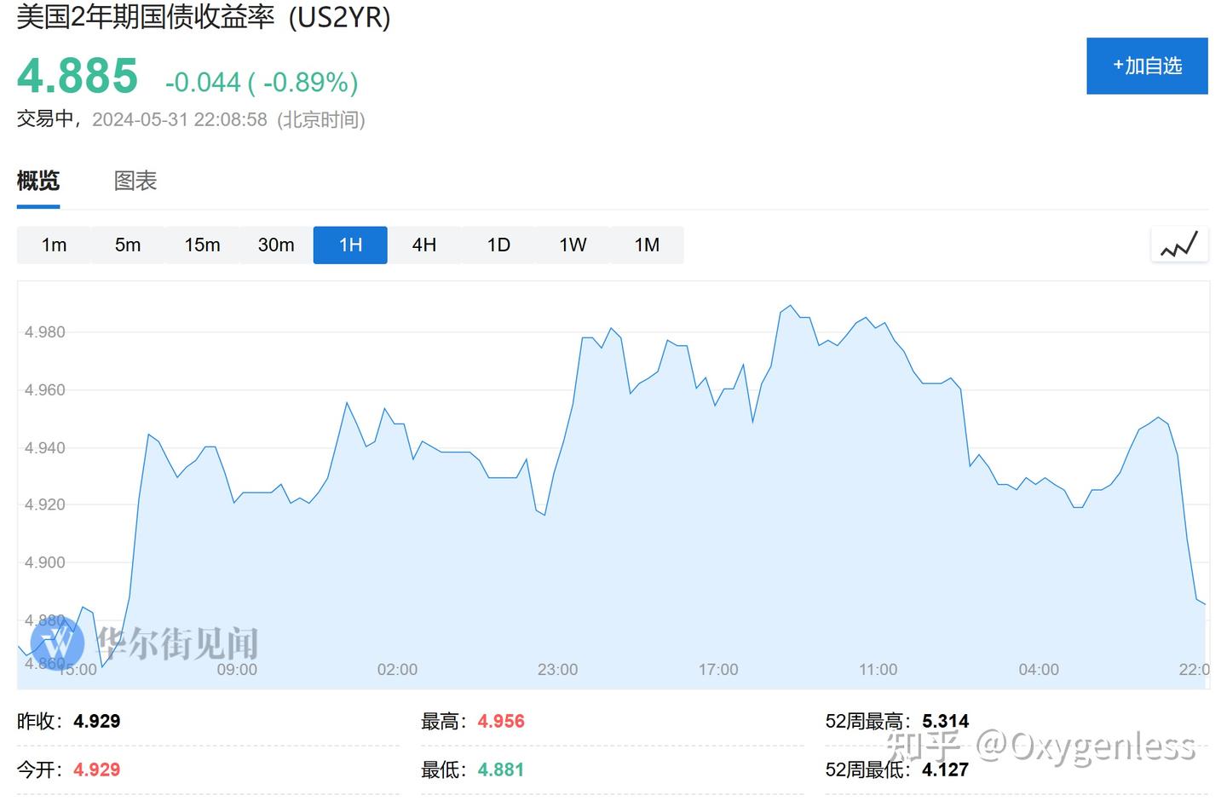Select the 1m timeframe
This screenshot has width=1227, height=801.
pos(54,245)
